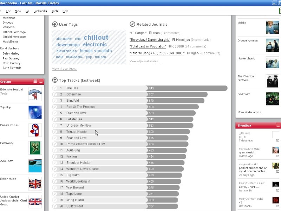
Task: Click the female vocalists tag
Action: (x=96, y=51)
